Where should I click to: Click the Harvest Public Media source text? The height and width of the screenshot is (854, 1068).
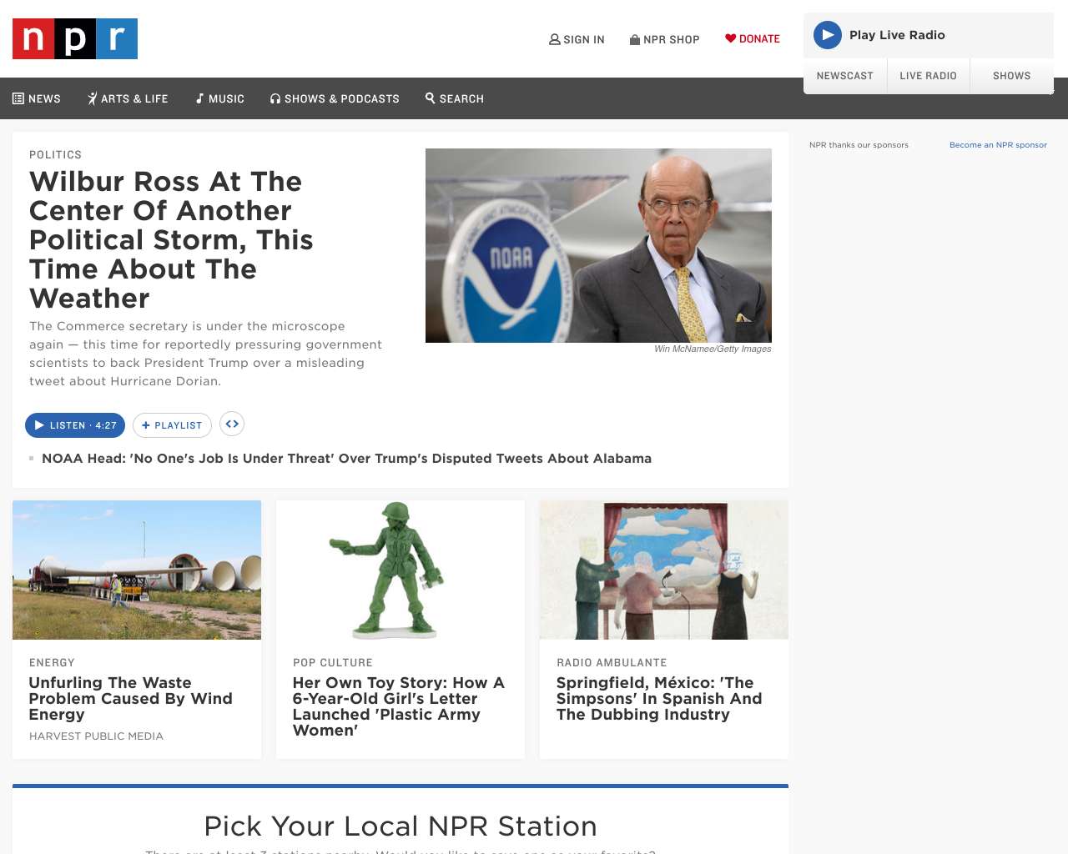tap(96, 736)
